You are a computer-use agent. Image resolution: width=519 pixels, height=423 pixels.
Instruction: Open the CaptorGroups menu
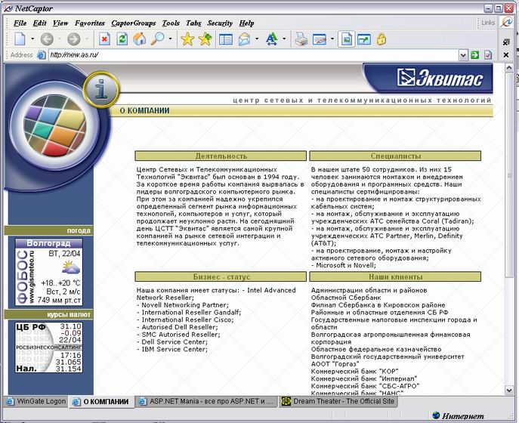(x=134, y=23)
